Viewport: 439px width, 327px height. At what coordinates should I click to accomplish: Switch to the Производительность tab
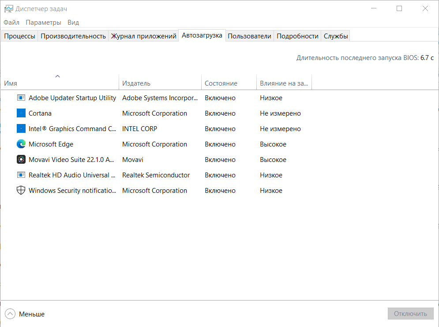point(73,36)
